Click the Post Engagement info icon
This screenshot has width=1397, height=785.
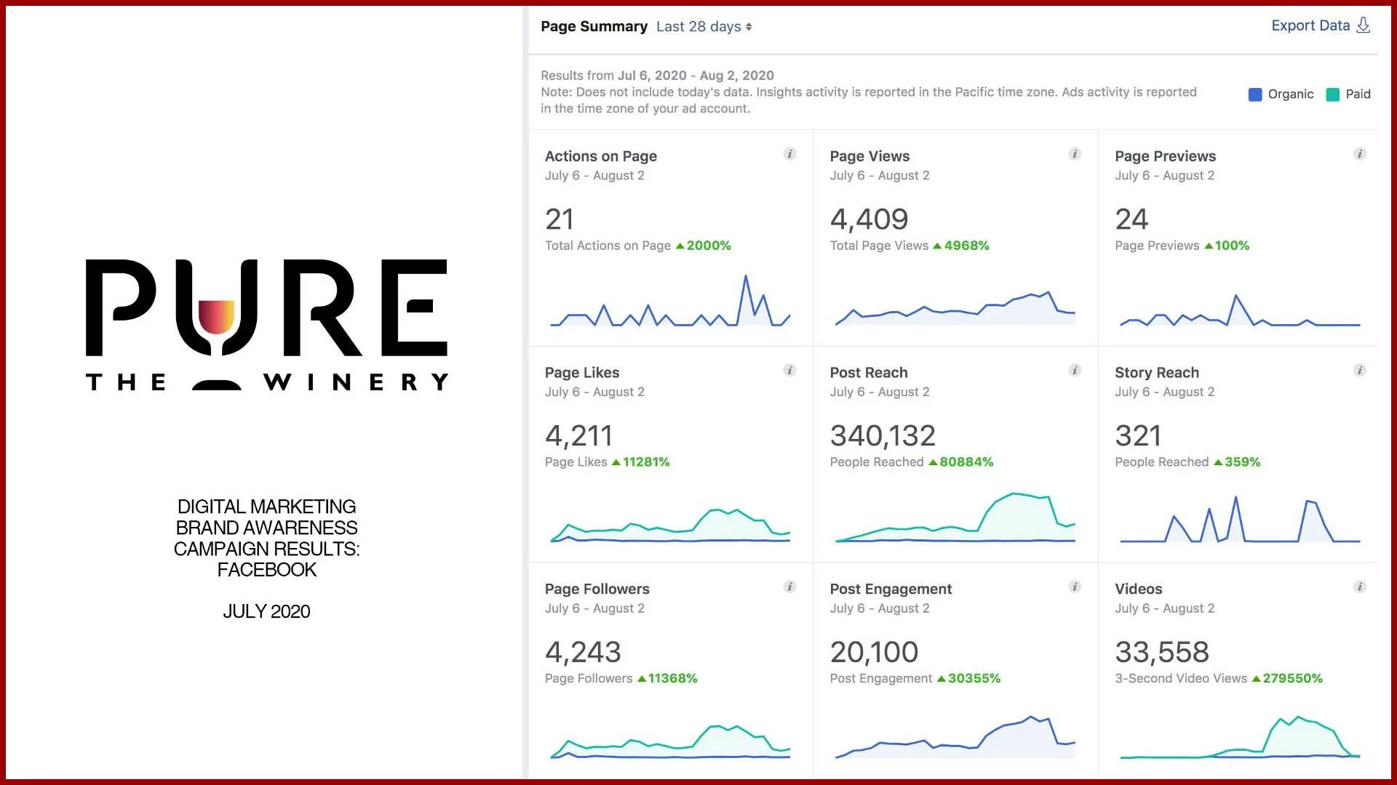point(1075,587)
